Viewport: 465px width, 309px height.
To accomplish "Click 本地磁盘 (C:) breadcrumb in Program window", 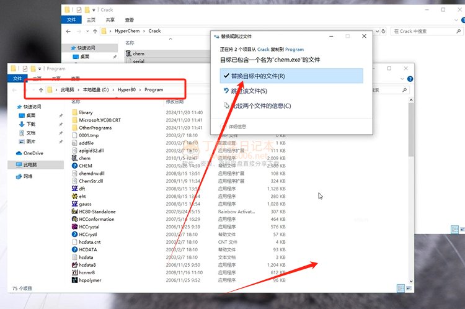I will point(95,89).
